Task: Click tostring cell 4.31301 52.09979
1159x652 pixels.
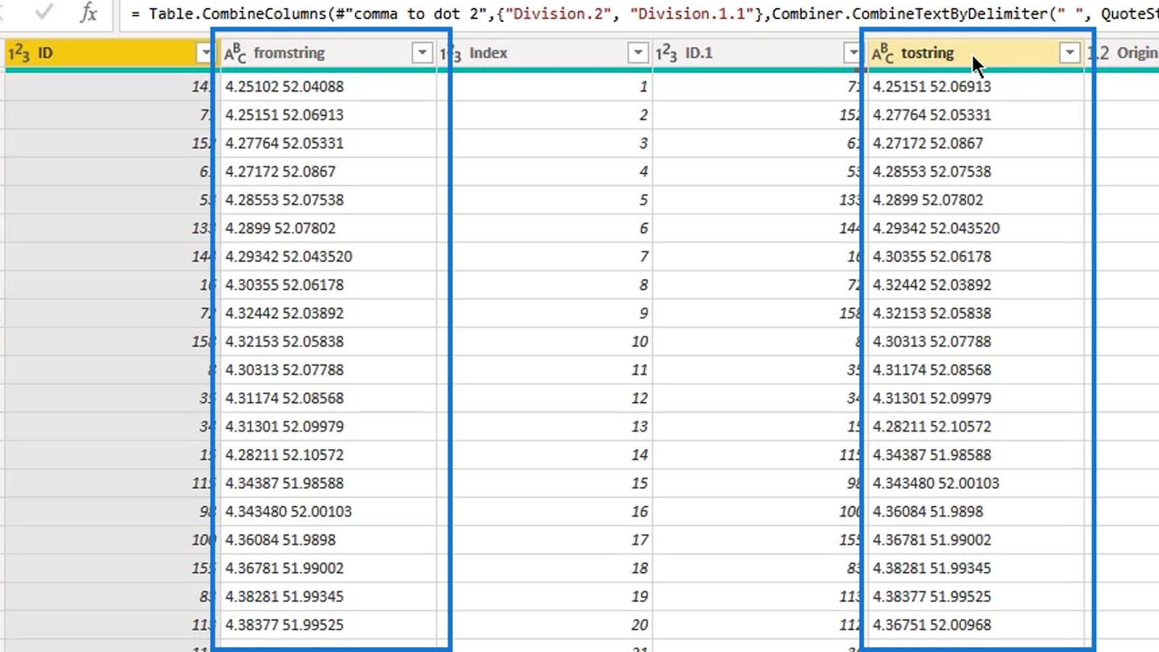Action: click(x=975, y=398)
